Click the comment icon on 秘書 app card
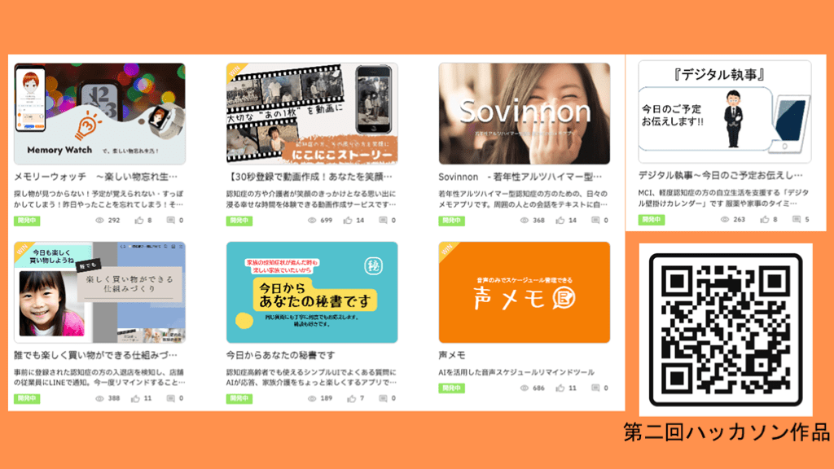 point(383,398)
